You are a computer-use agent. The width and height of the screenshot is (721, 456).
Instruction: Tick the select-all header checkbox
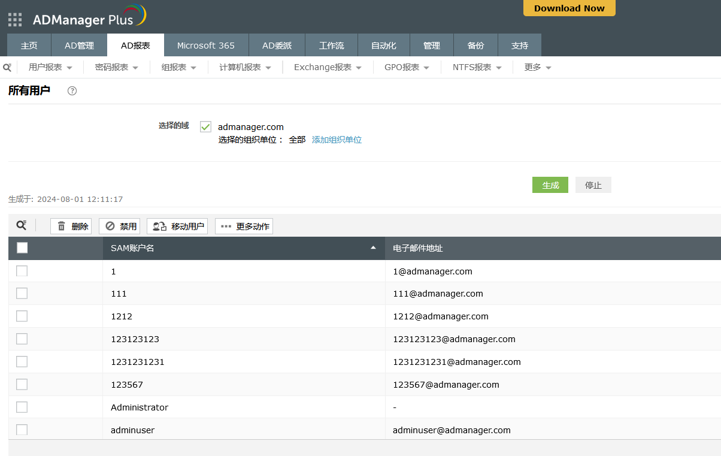point(22,247)
